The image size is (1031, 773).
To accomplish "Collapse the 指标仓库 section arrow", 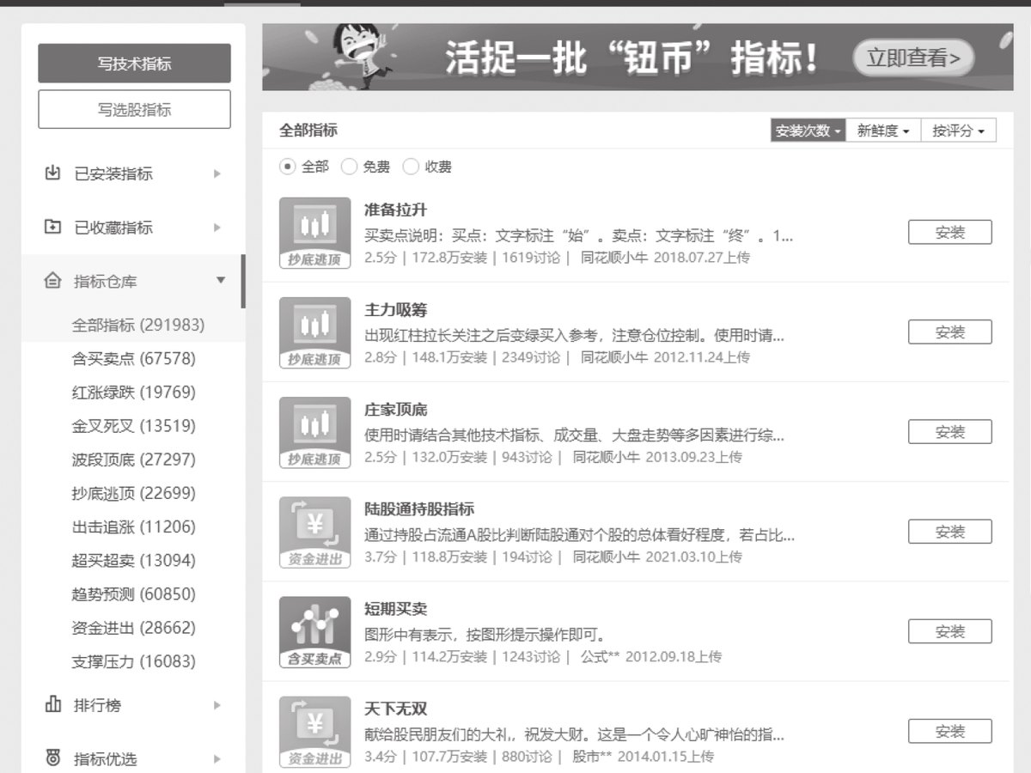I will coord(221,281).
